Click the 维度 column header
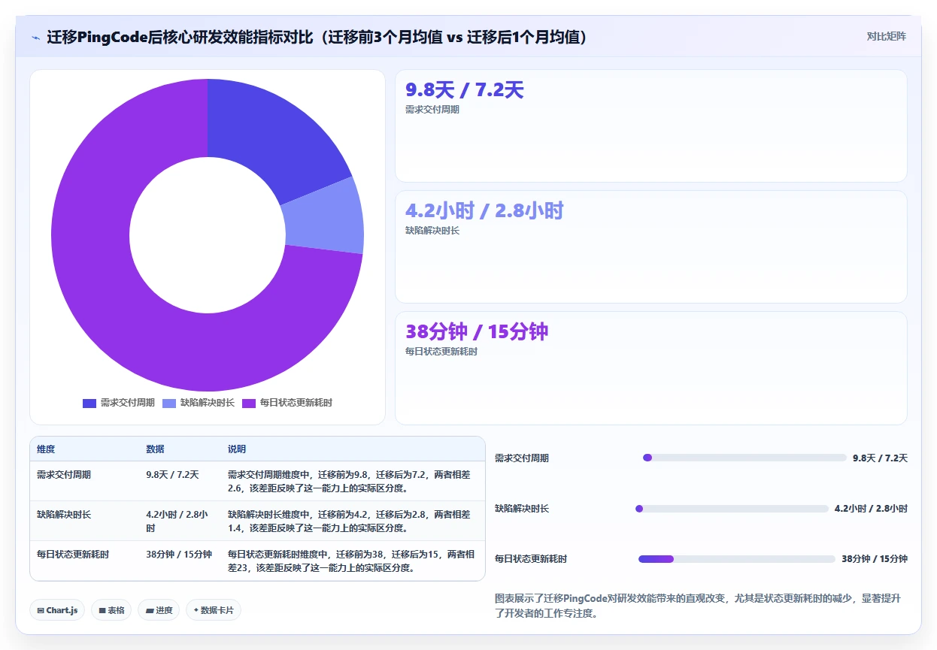The image size is (937, 650). coord(46,449)
